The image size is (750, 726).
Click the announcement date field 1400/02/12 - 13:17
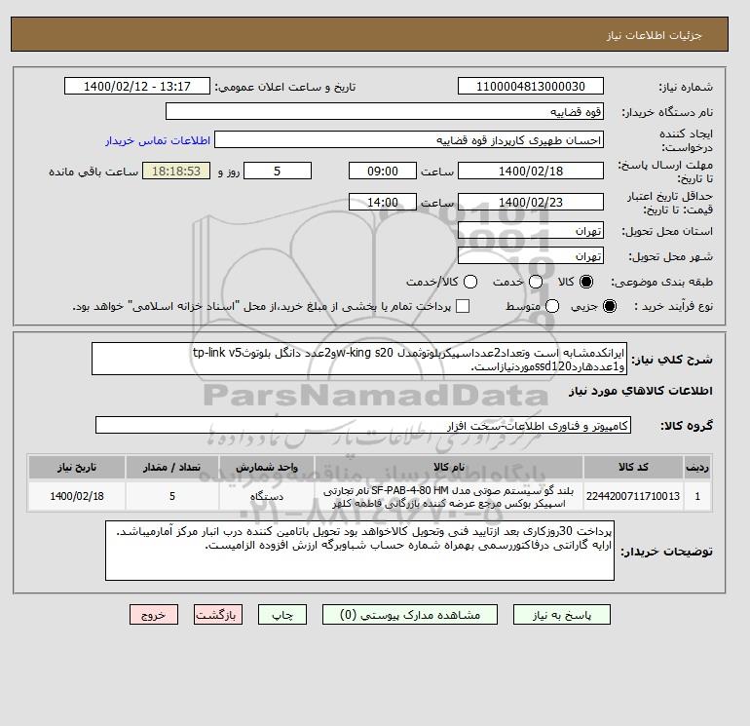137,86
